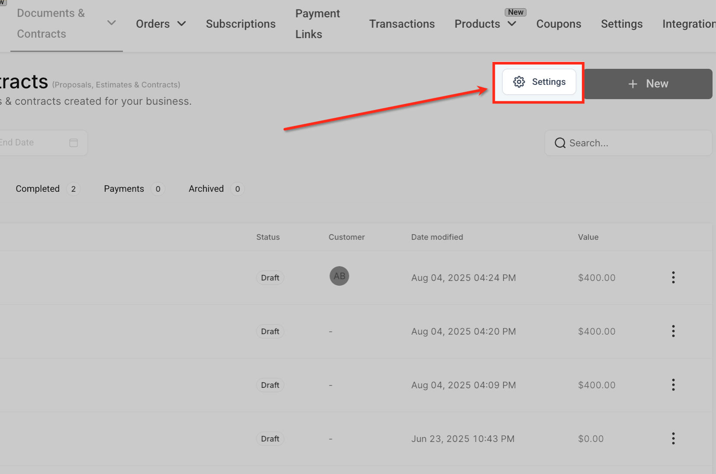Click Draft status in 04:20 PM row

(x=270, y=332)
